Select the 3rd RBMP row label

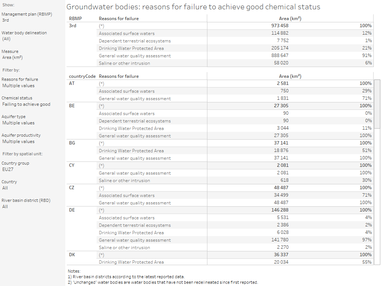click(73, 26)
